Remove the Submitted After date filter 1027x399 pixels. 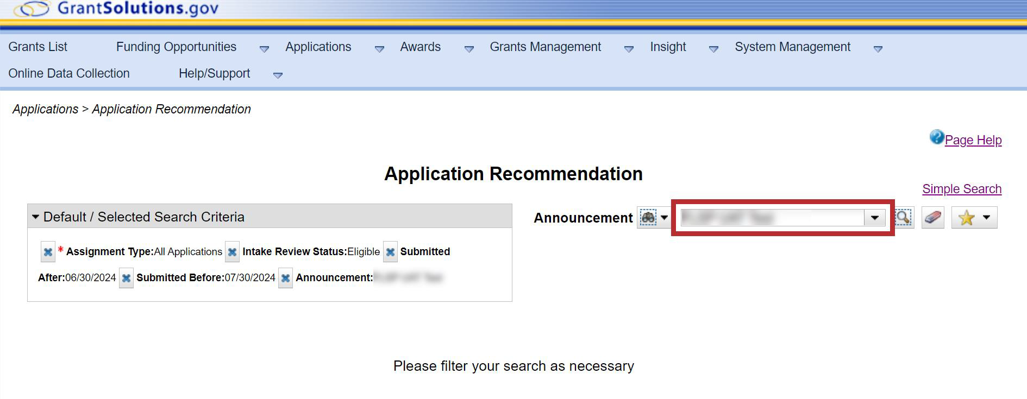[390, 252]
